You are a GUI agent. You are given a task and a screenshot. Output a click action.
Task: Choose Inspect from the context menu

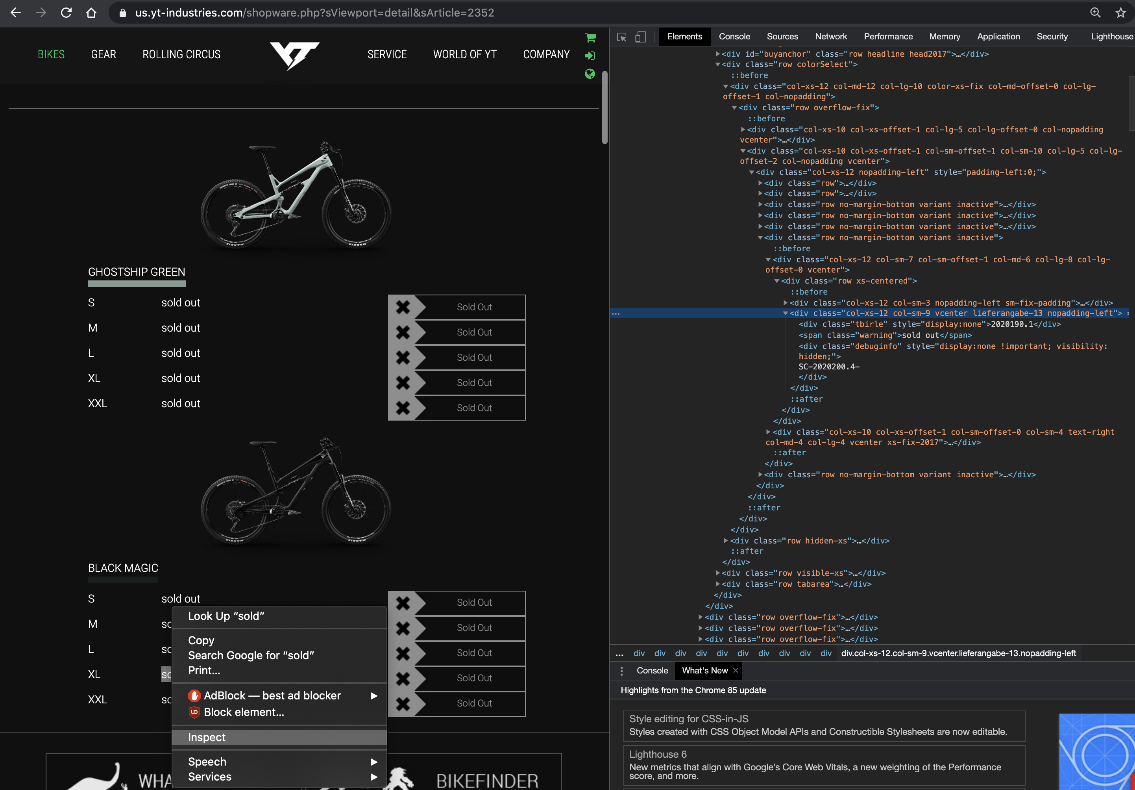coord(207,737)
